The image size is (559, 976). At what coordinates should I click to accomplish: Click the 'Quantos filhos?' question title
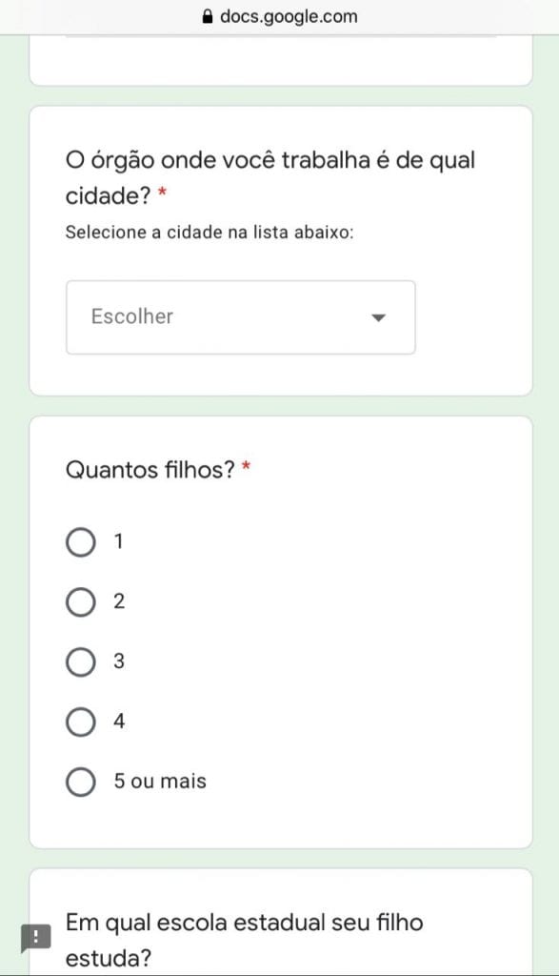pyautogui.click(x=150, y=469)
